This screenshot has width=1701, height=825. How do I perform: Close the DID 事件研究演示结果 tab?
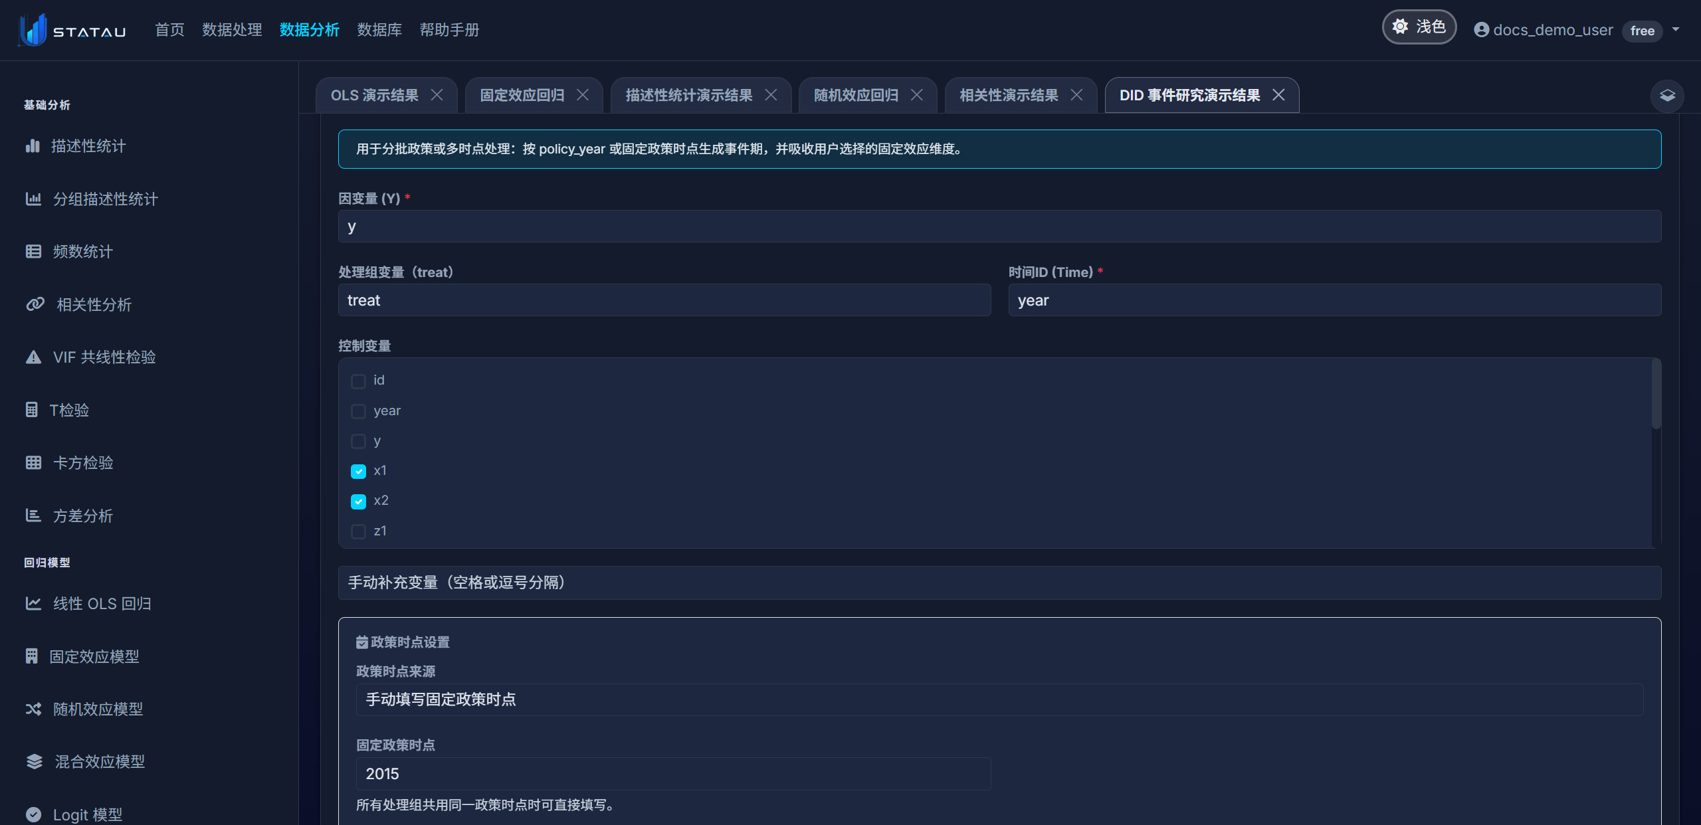1278,95
